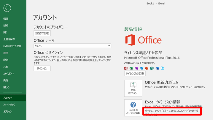
Task: Click the OneNote app icon
Action: click(x=136, y=68)
